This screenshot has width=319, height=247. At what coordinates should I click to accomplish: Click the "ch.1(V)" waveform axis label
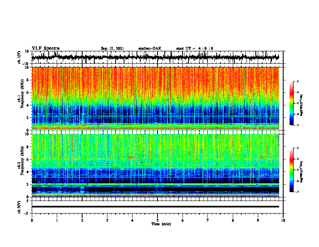[x=19, y=57]
